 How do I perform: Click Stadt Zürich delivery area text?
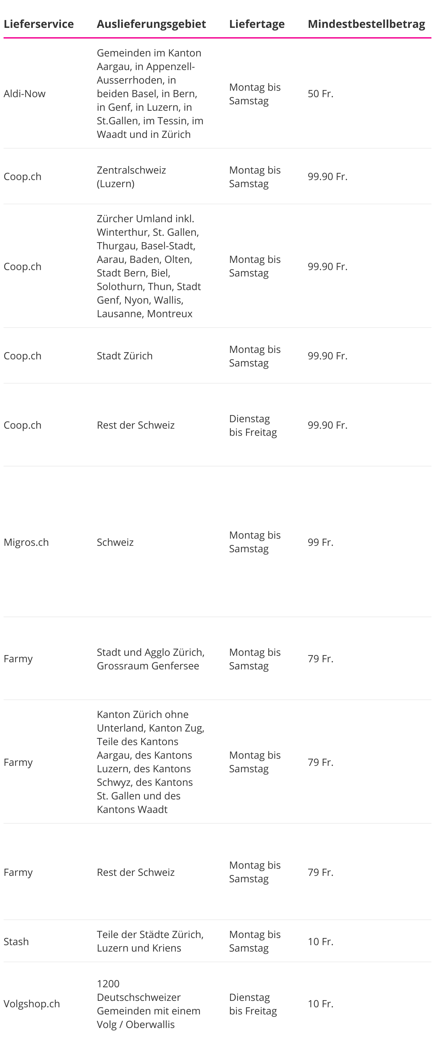pyautogui.click(x=125, y=356)
